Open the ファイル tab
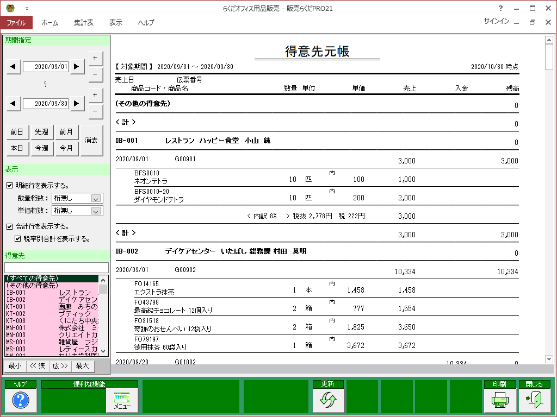Screen dimensions: 557x417 [16, 22]
